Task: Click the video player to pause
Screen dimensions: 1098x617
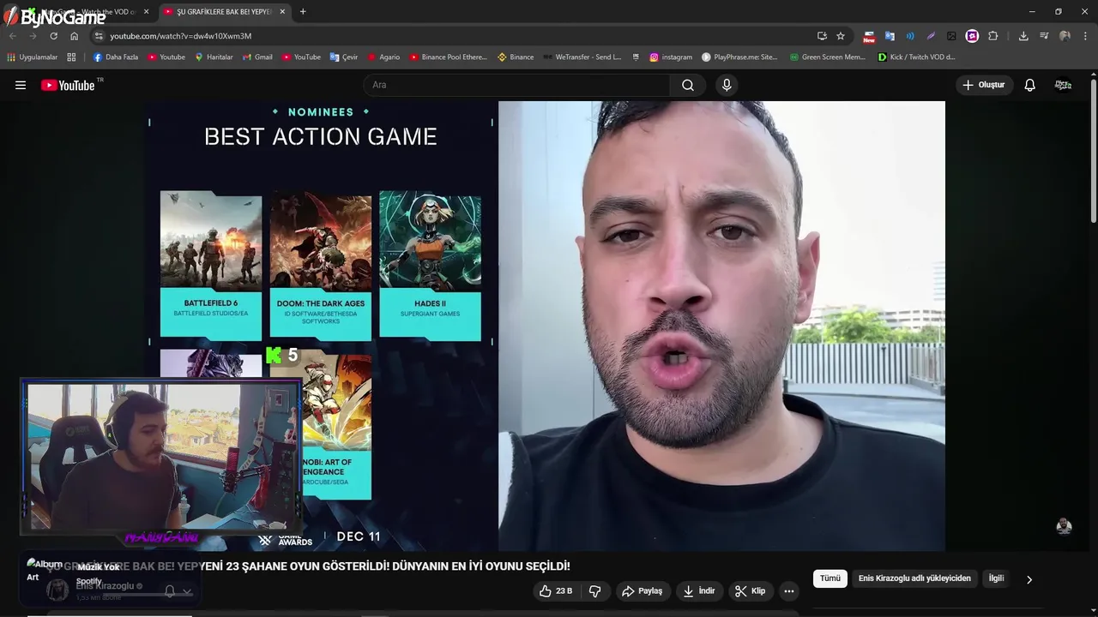Action: tap(546, 326)
